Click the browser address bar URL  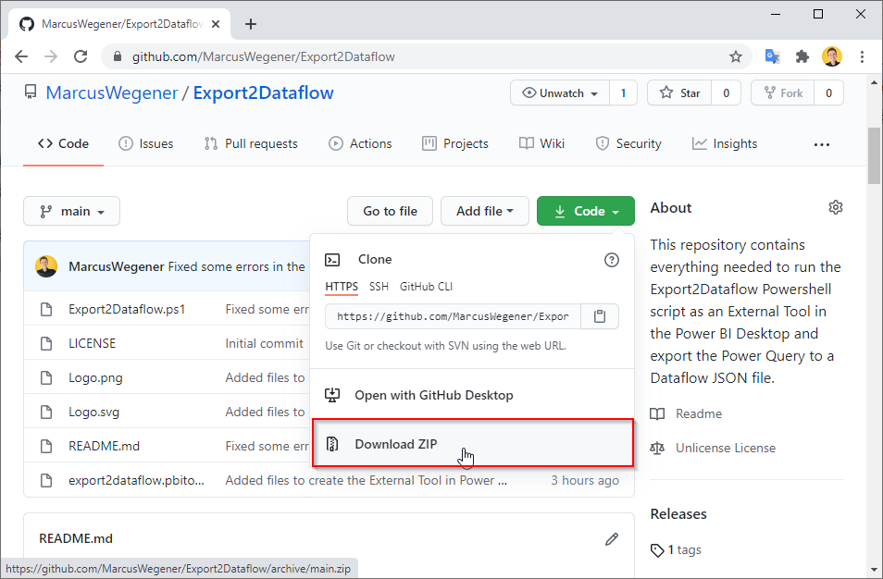pos(264,56)
